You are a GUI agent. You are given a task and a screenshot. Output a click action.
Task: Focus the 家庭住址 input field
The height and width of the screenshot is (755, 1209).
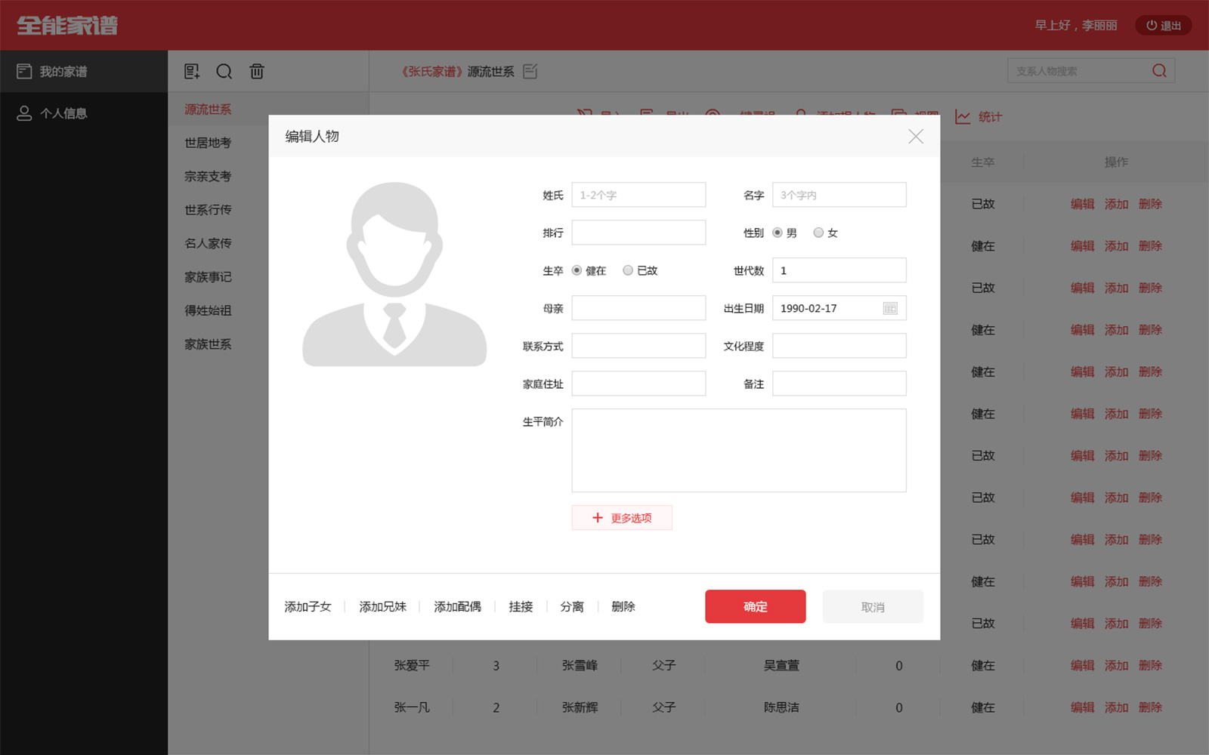pyautogui.click(x=639, y=384)
